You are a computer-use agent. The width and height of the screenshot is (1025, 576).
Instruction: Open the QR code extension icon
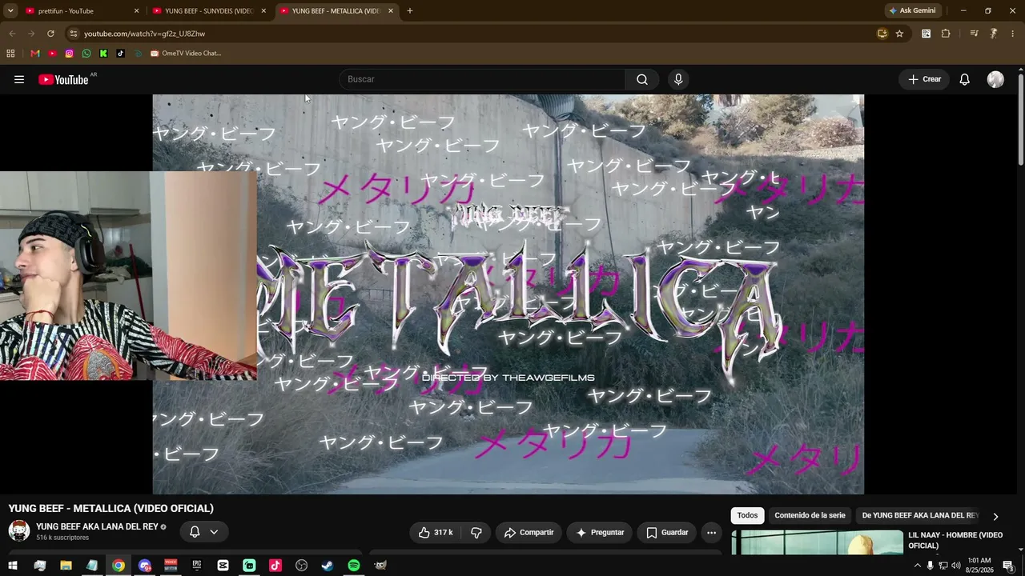click(x=926, y=34)
